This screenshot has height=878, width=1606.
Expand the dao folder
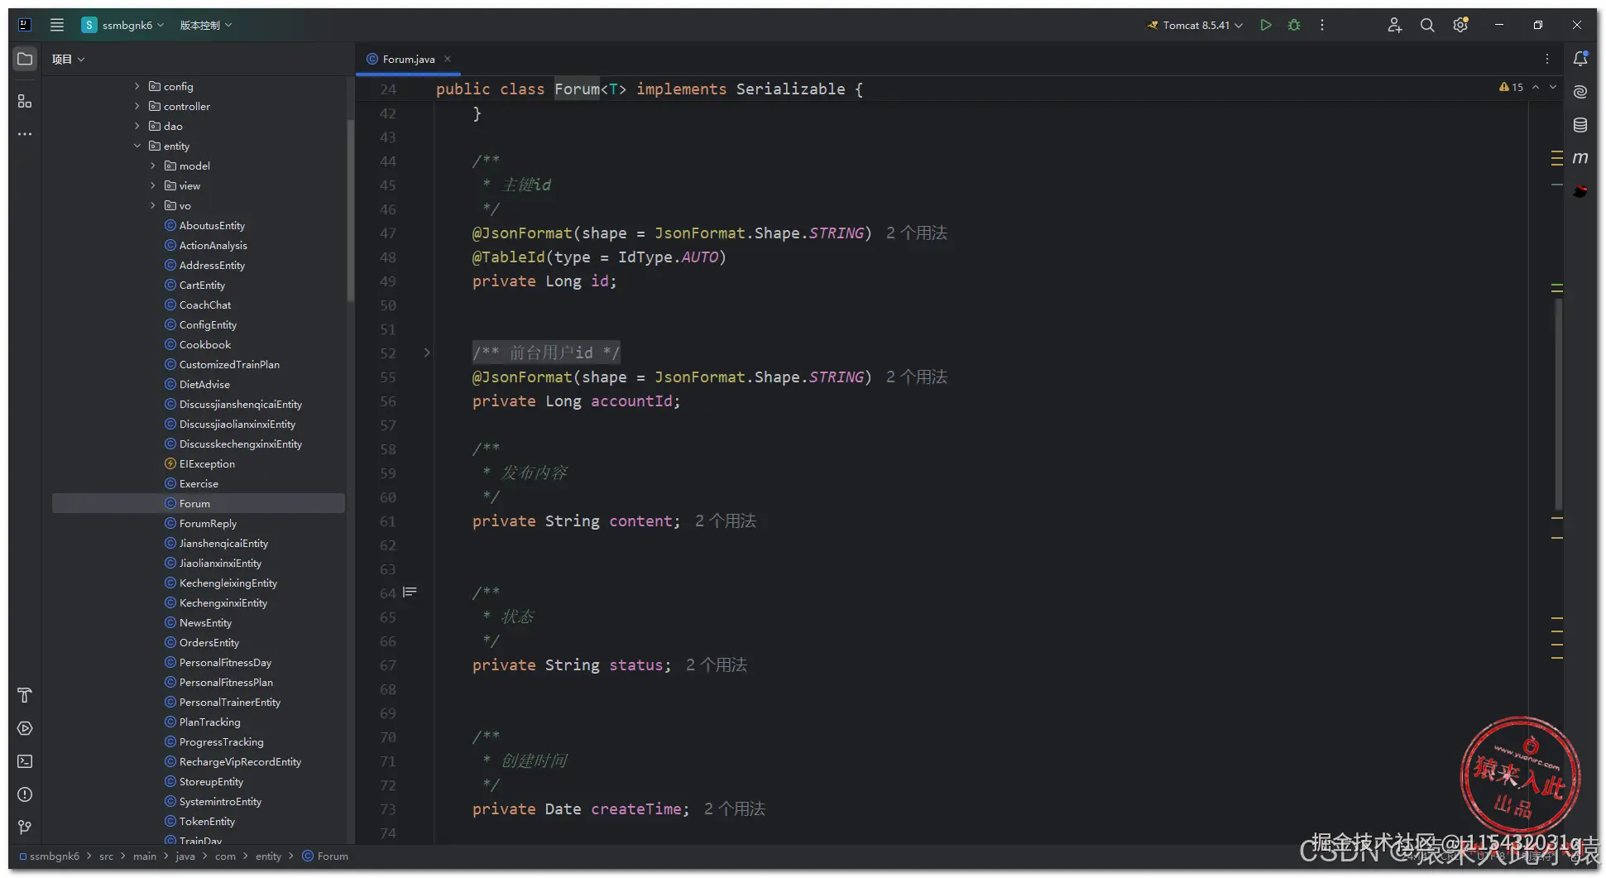pyautogui.click(x=137, y=126)
